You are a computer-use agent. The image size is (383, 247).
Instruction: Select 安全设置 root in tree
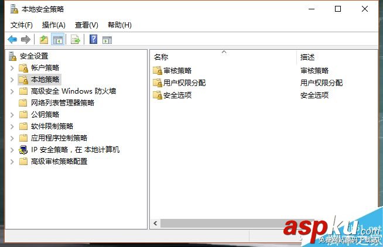[x=34, y=56]
